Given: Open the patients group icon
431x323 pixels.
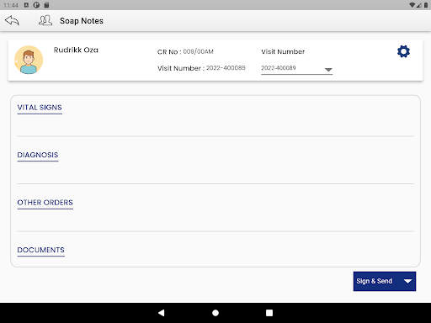Looking at the screenshot, I should click(45, 20).
